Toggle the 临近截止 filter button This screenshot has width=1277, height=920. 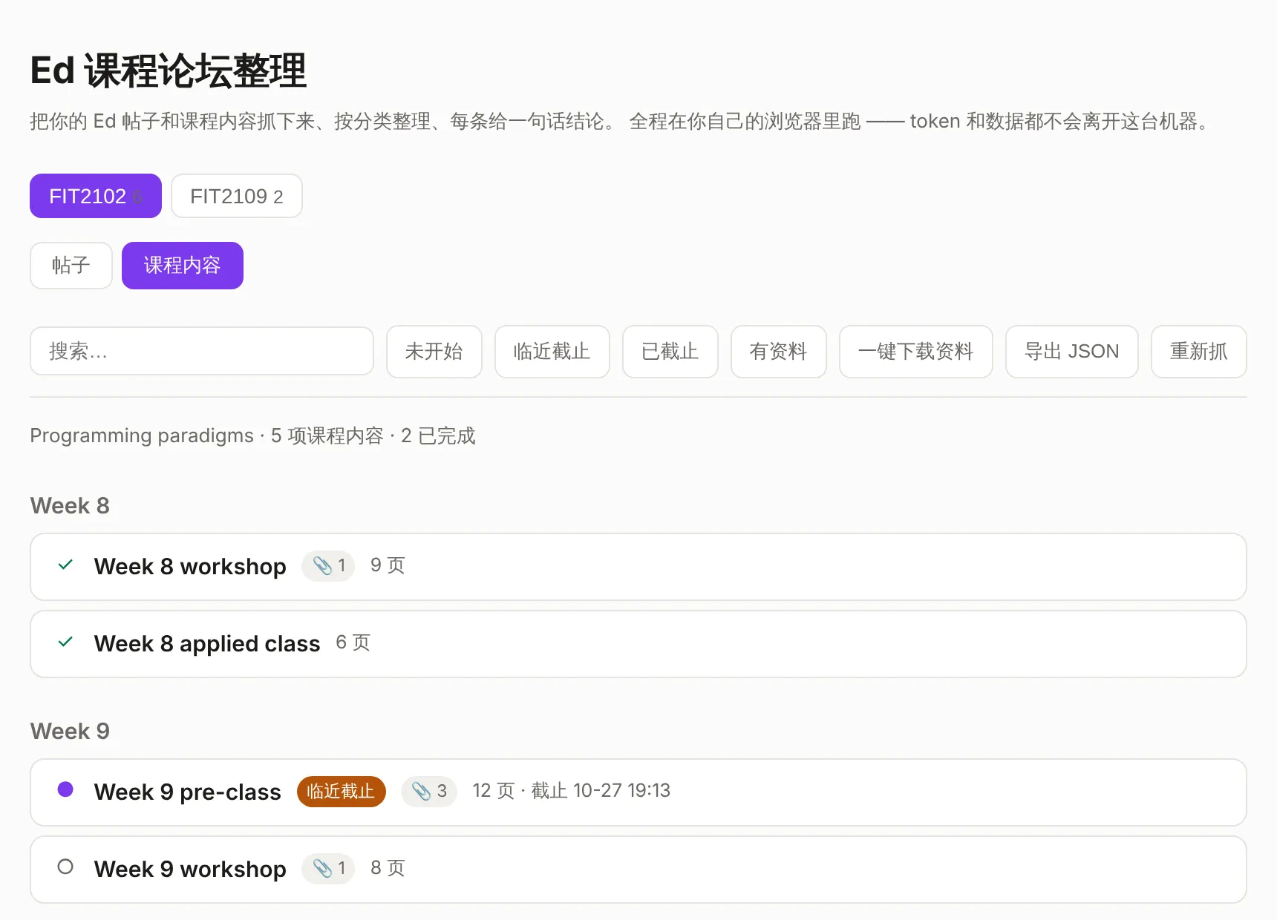pos(552,352)
